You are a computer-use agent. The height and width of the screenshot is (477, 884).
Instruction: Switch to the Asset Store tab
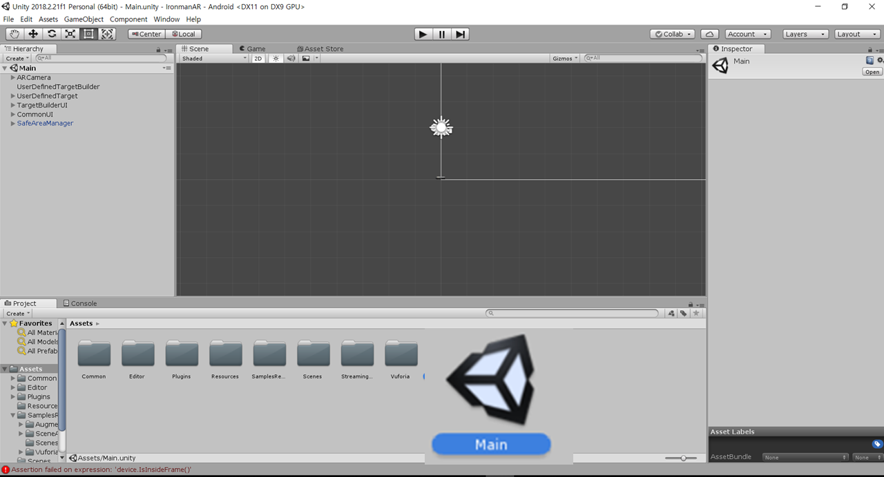(320, 49)
